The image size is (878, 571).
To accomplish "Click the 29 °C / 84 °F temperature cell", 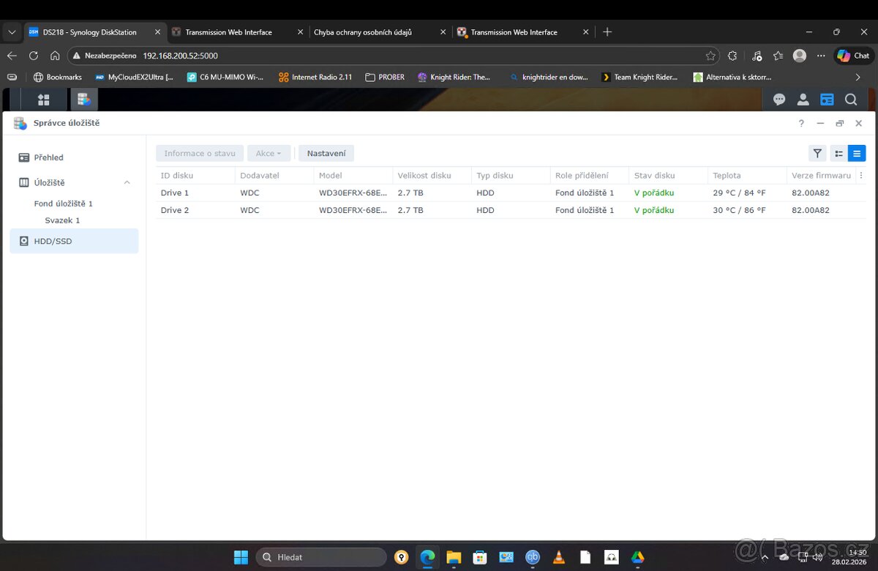I will (x=739, y=193).
